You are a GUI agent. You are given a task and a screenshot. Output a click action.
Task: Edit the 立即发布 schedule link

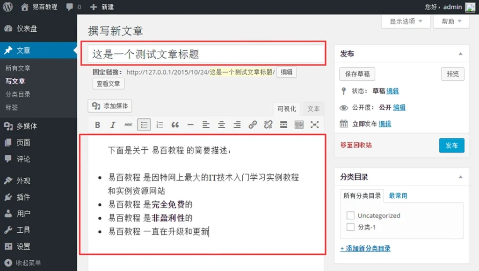point(385,124)
